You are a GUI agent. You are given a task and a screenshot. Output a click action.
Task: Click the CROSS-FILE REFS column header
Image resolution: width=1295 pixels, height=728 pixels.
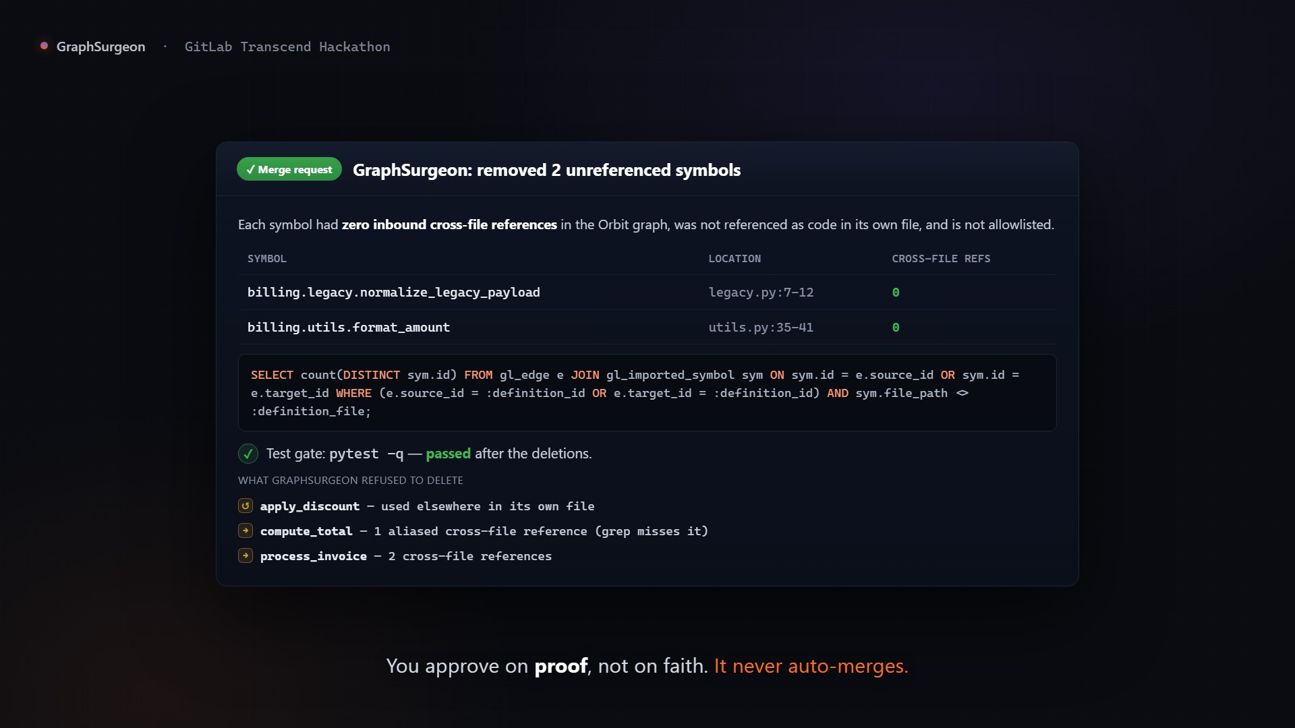941,259
